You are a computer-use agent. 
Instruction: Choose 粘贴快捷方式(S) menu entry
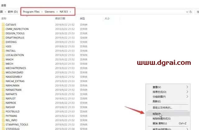tap(168, 118)
